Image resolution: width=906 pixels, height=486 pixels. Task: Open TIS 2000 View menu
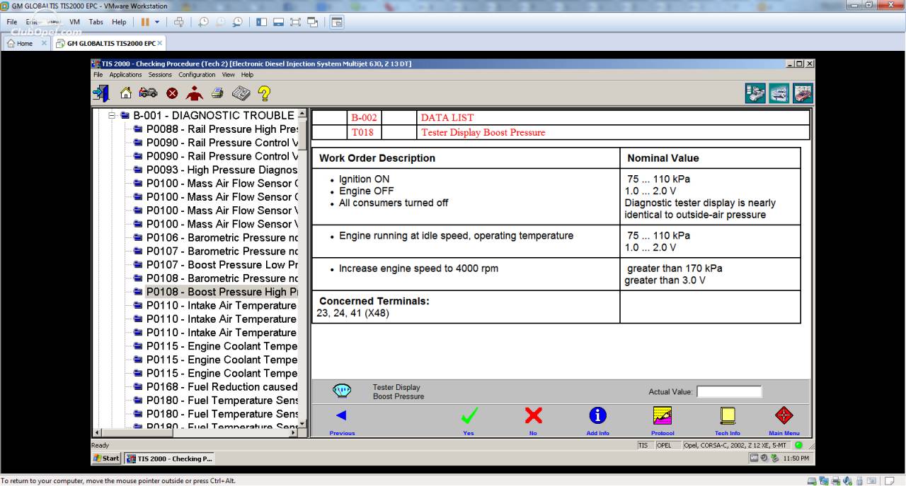(x=228, y=75)
